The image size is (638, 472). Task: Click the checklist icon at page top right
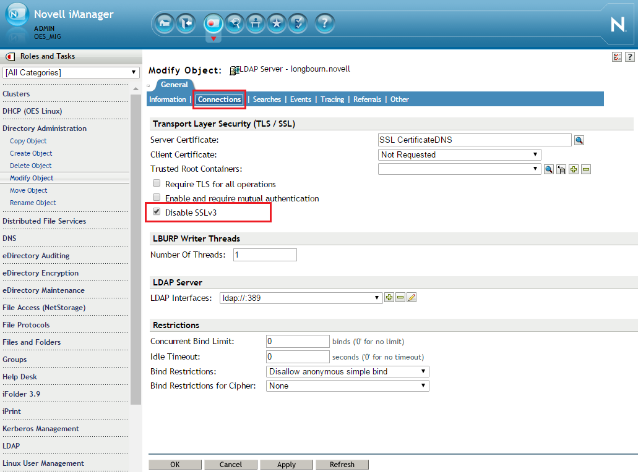tap(617, 57)
